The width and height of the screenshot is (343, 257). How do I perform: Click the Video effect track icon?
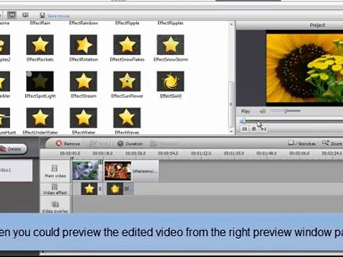[x=54, y=187]
